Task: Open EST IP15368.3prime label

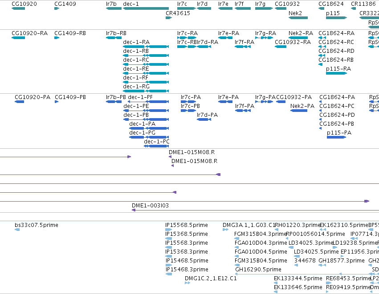Action: point(187,251)
